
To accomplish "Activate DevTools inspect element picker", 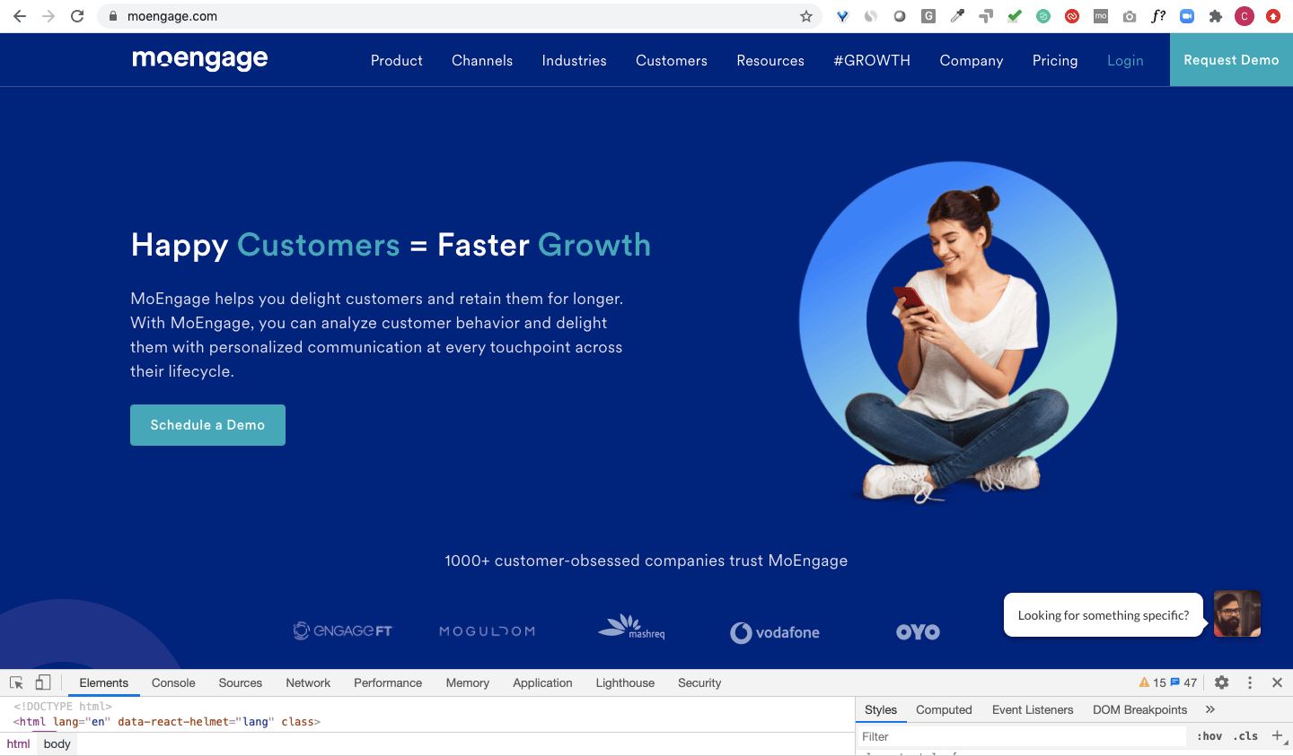I will point(16,682).
